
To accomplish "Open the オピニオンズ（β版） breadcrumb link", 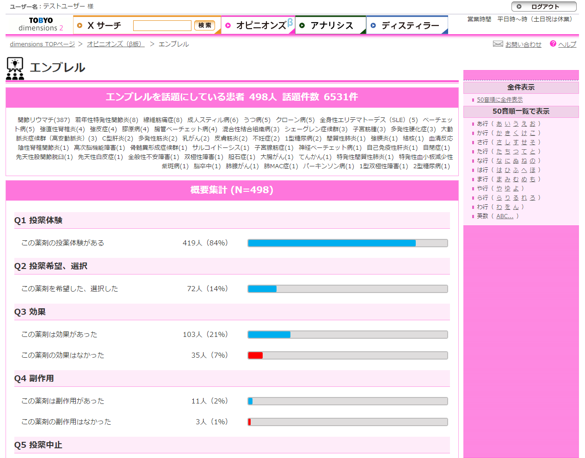I will click(116, 44).
